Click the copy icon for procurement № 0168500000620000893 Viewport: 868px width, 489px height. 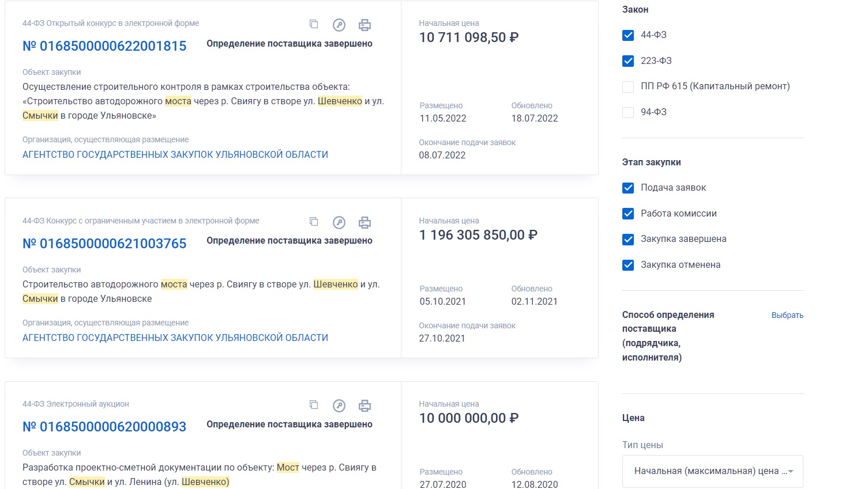pos(314,405)
